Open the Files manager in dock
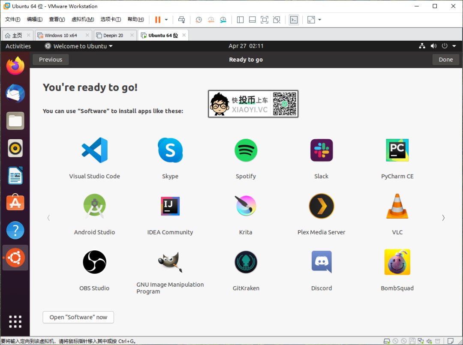This screenshot has width=463, height=345. [x=15, y=121]
